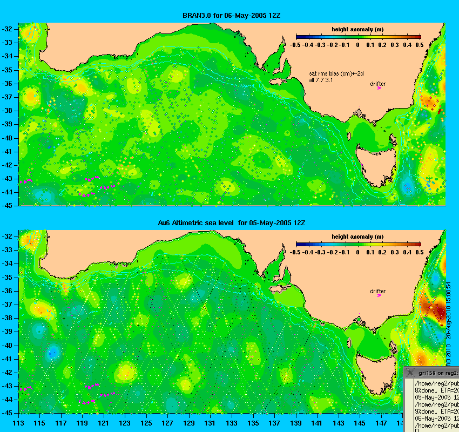Click Tasmania island on the BRAN3.0 map

[376, 166]
